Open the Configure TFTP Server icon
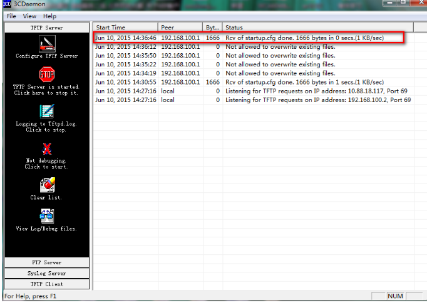Viewport: 427px width, 305px height. pyautogui.click(x=47, y=44)
